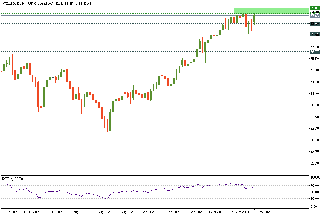This screenshot has height=216, width=324.
Task: Click the 68.90 price axis label
Action: [x=315, y=94]
